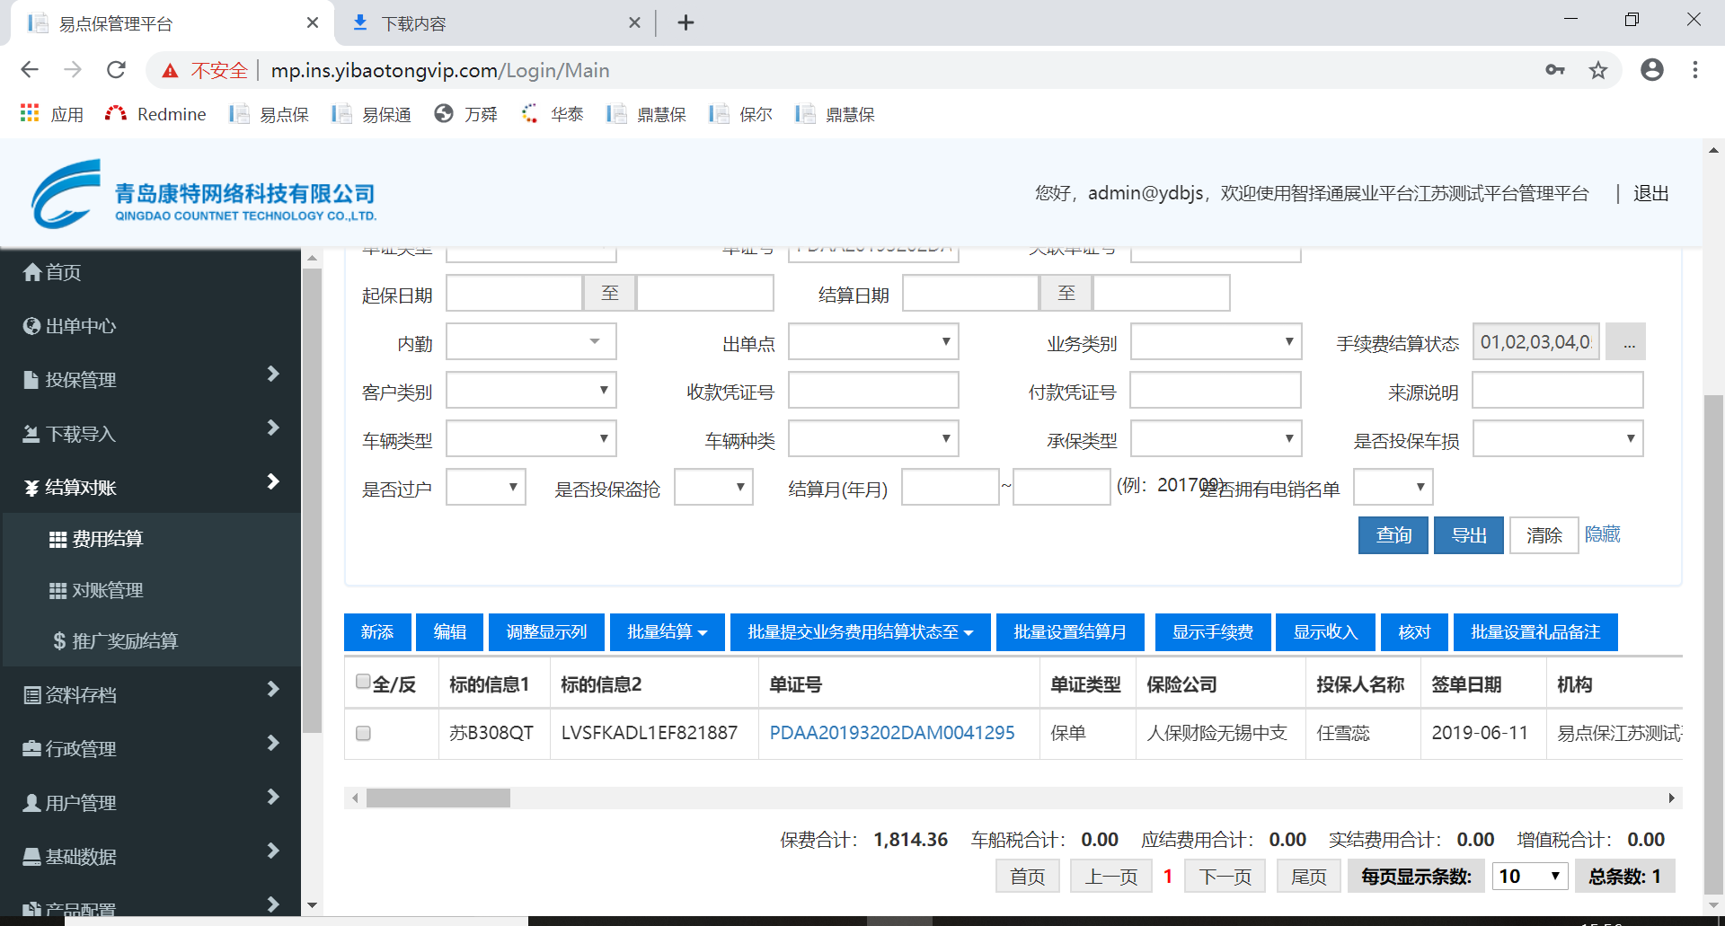Open policy link PDAA20193202DAM0041295
The image size is (1725, 926).
tap(891, 733)
